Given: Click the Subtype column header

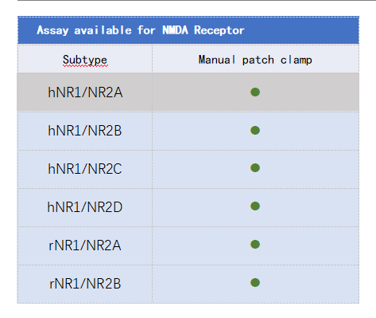Looking at the screenshot, I should [x=85, y=59].
